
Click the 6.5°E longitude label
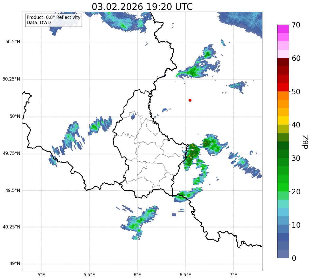[x=185, y=275]
